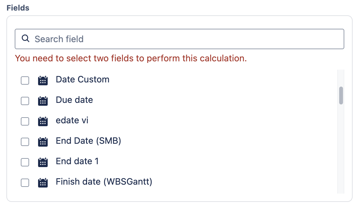Click the fields list scrollbar thumb
Viewport: 359px width, 207px height.
click(341, 95)
